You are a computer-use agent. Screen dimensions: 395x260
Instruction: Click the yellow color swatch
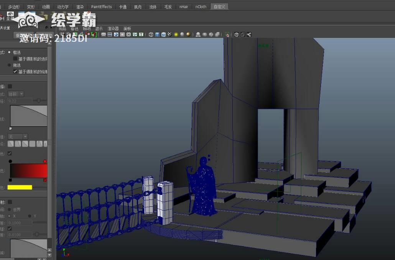[20, 187]
